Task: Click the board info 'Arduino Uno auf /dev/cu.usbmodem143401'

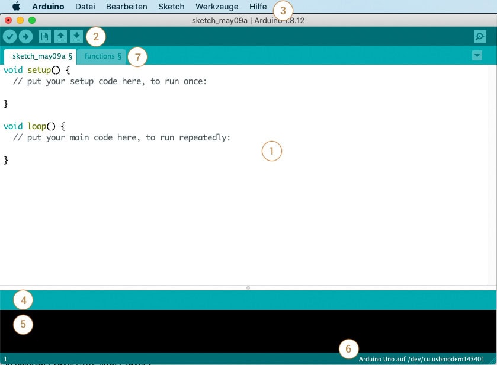Action: click(x=422, y=359)
